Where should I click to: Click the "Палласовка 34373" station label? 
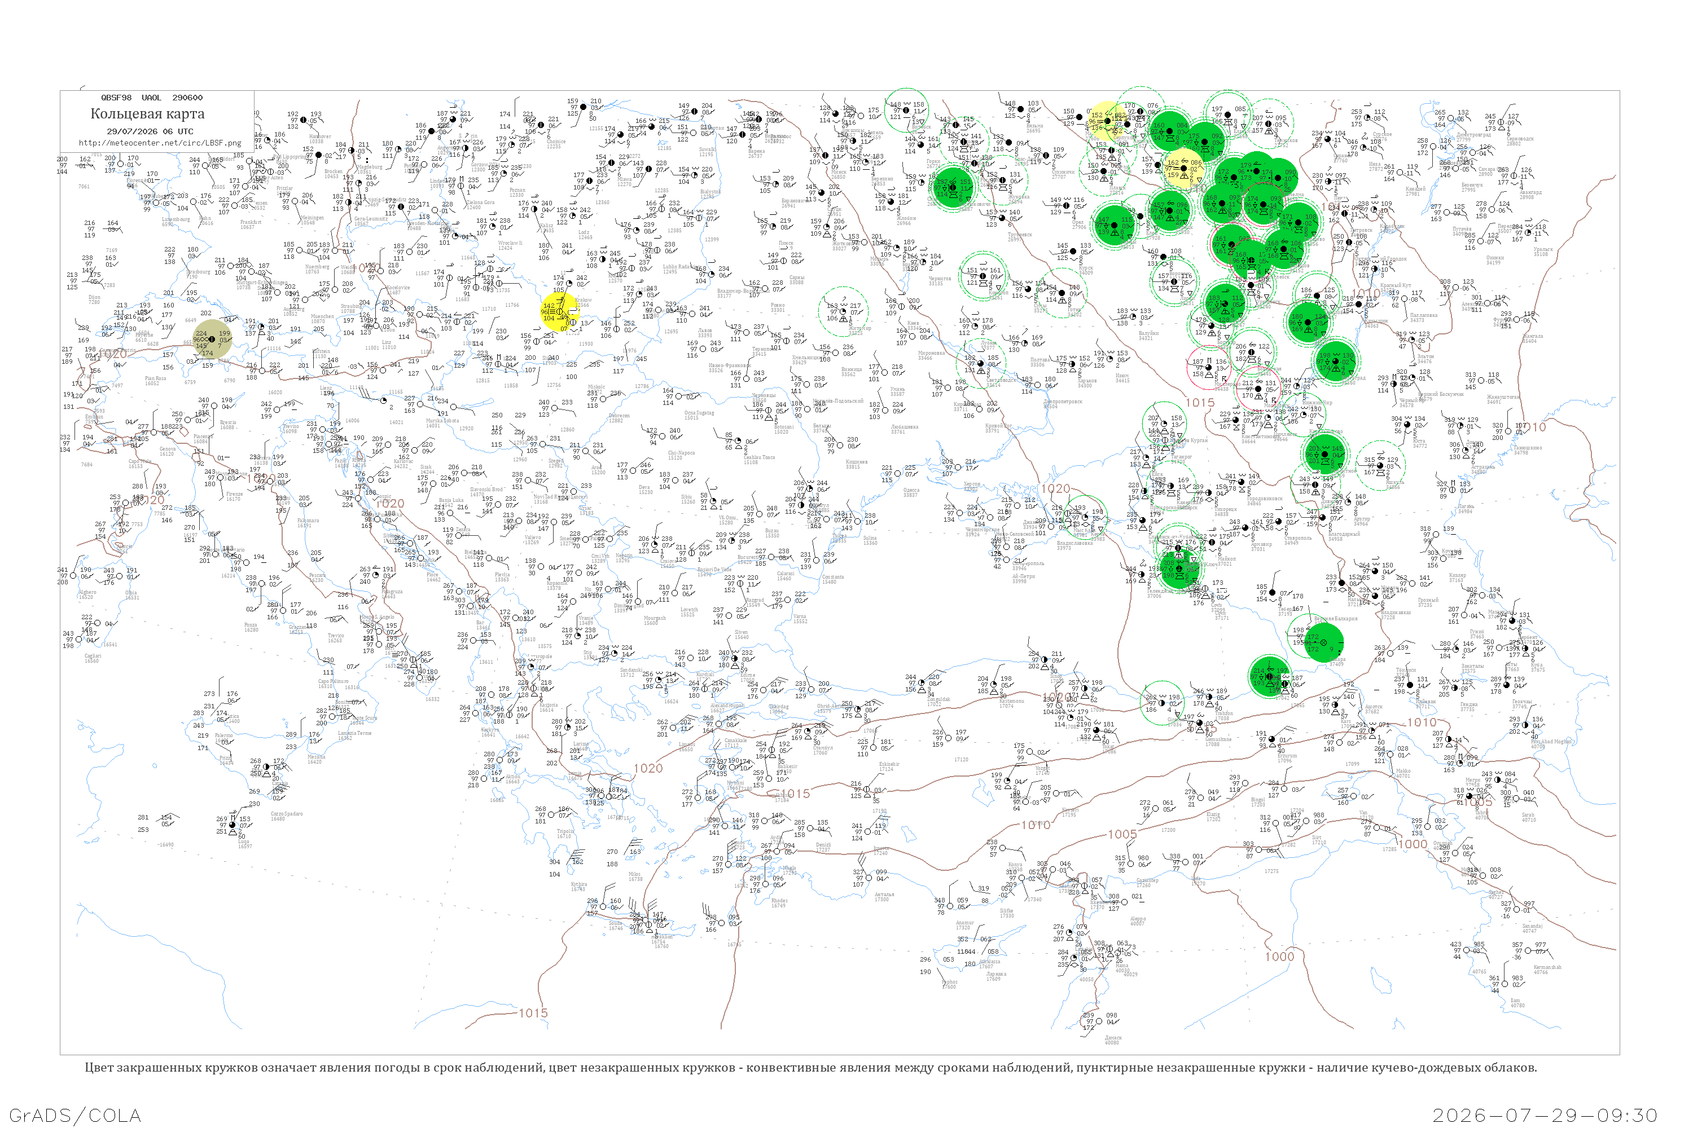[1423, 317]
